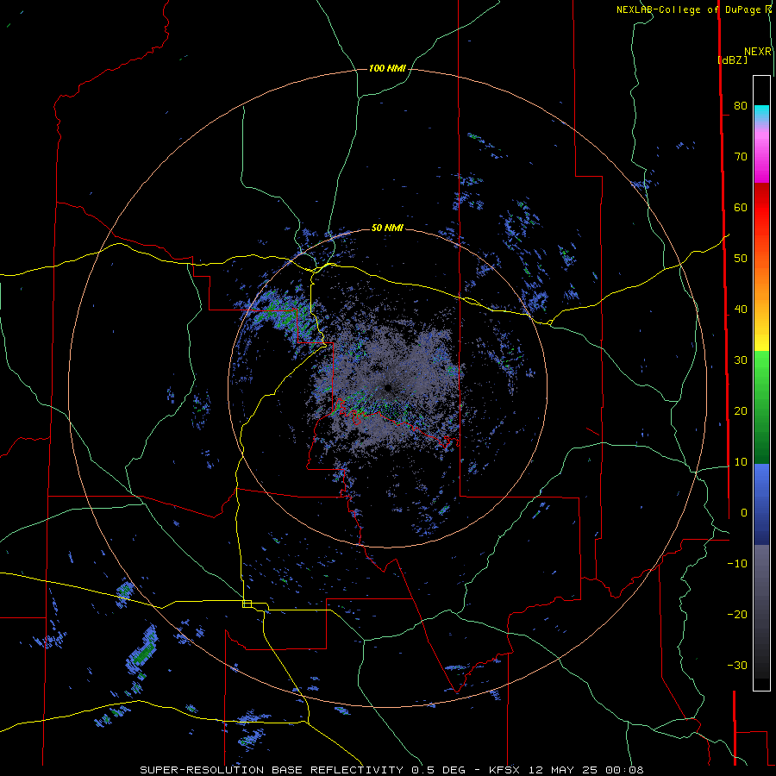Click the dBZ units label
This screenshot has width=776, height=776.
tap(732, 59)
